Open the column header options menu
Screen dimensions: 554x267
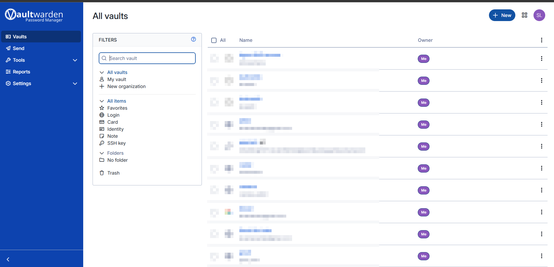pyautogui.click(x=541, y=40)
